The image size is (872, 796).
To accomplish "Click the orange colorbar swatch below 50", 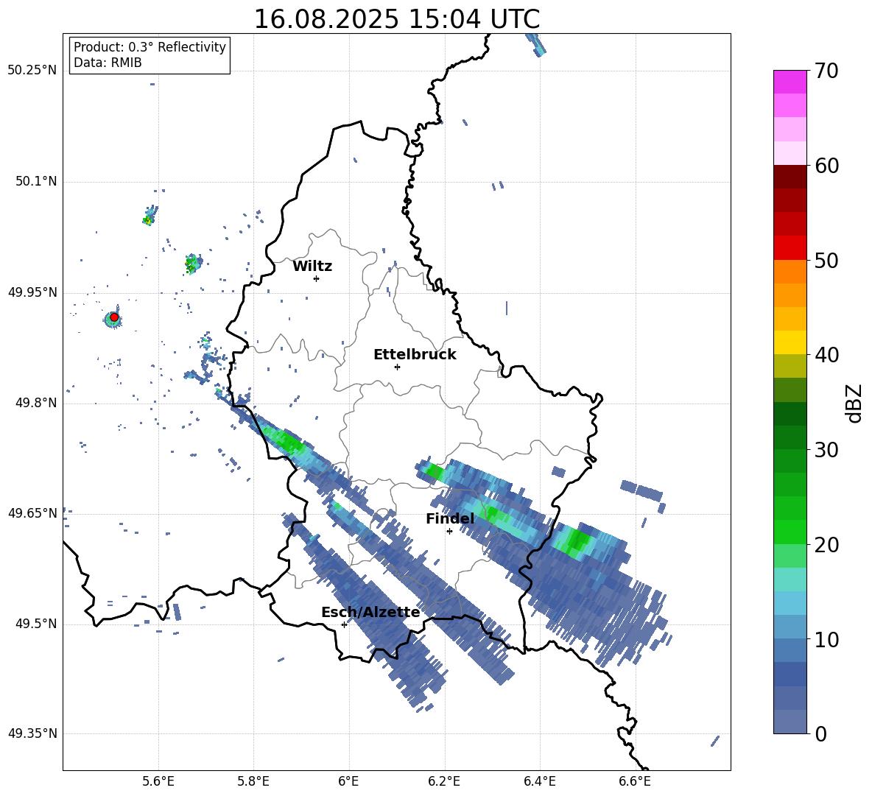I will (x=790, y=272).
